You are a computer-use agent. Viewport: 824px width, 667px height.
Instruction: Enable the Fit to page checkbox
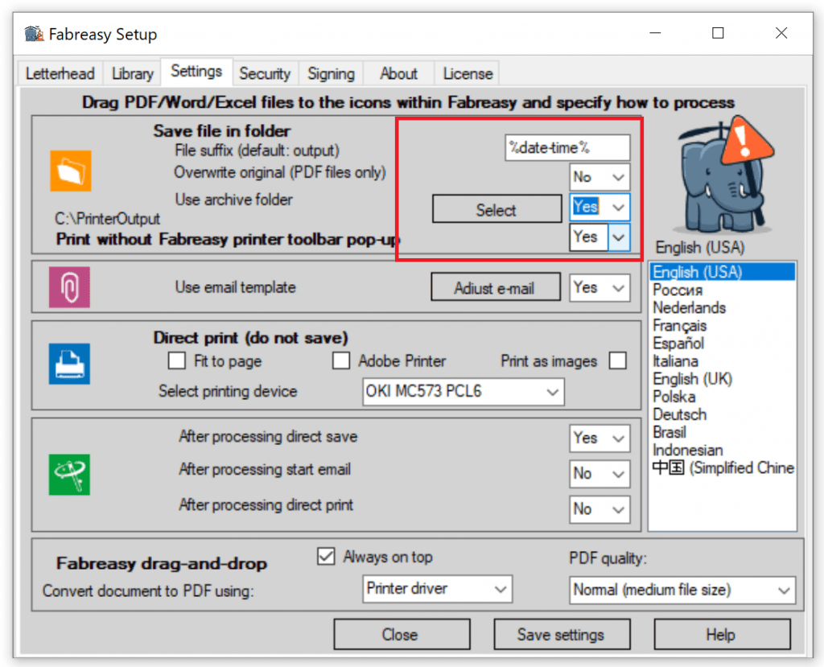pyautogui.click(x=176, y=361)
